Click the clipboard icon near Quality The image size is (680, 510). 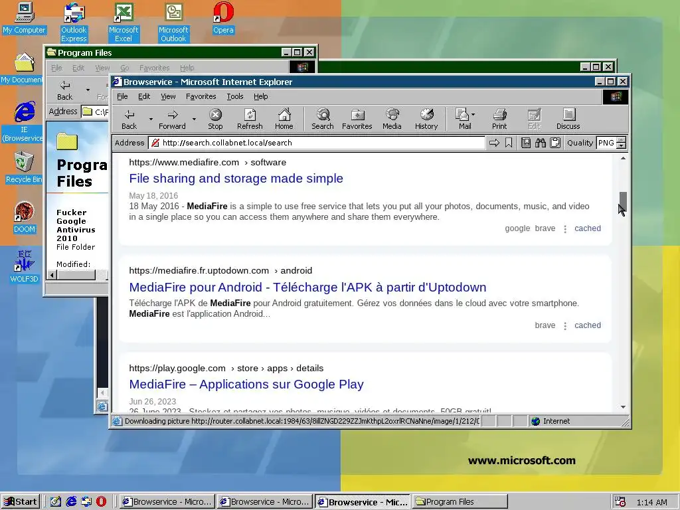[x=555, y=143]
